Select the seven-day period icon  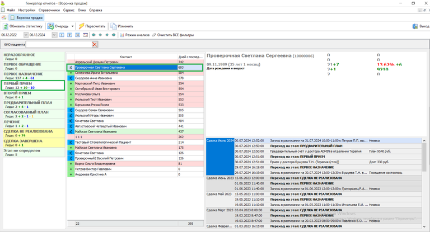tap(69, 35)
